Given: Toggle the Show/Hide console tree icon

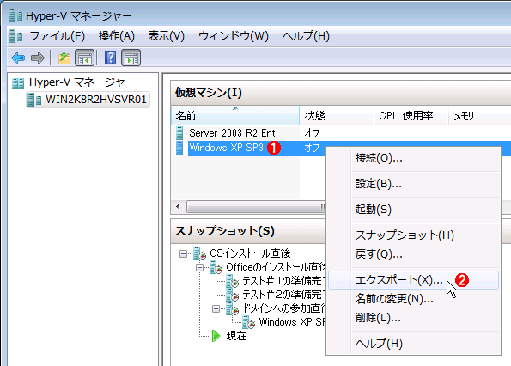Looking at the screenshot, I should (85, 58).
